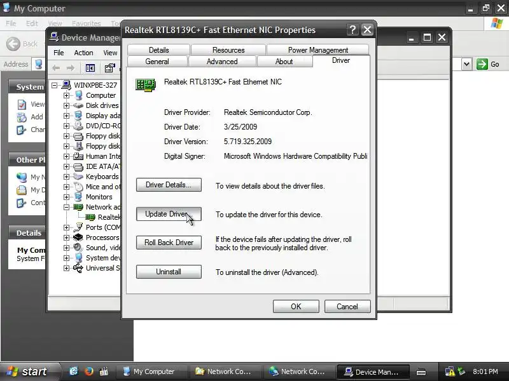This screenshot has width=509, height=381.
Task: Switch to My Computer taskbar button
Action: tap(151, 371)
